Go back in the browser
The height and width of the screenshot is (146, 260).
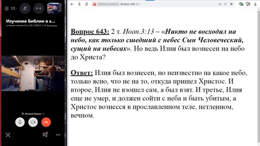point(72,4)
